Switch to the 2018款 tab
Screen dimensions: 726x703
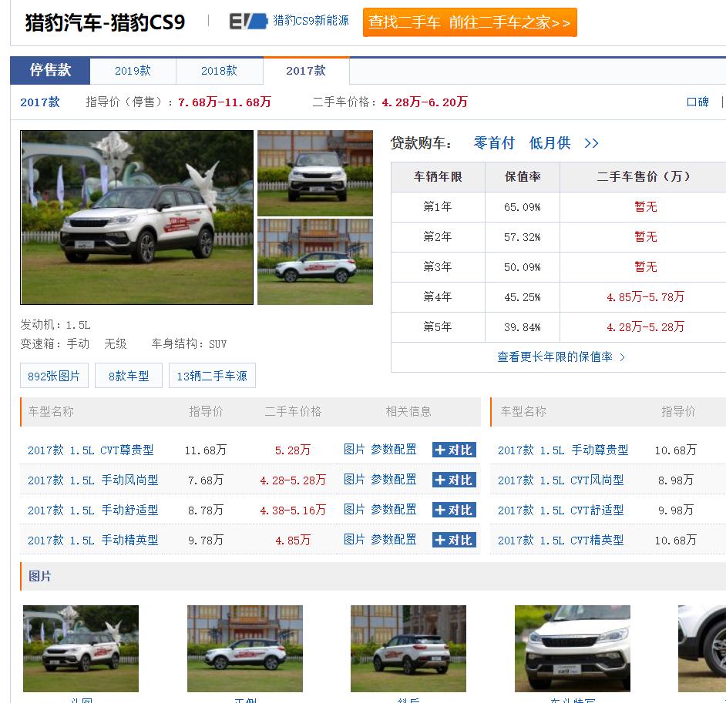point(220,70)
